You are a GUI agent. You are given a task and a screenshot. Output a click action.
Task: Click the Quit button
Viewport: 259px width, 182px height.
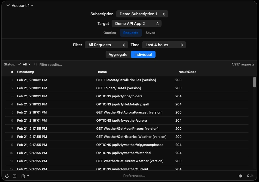coord(250,176)
